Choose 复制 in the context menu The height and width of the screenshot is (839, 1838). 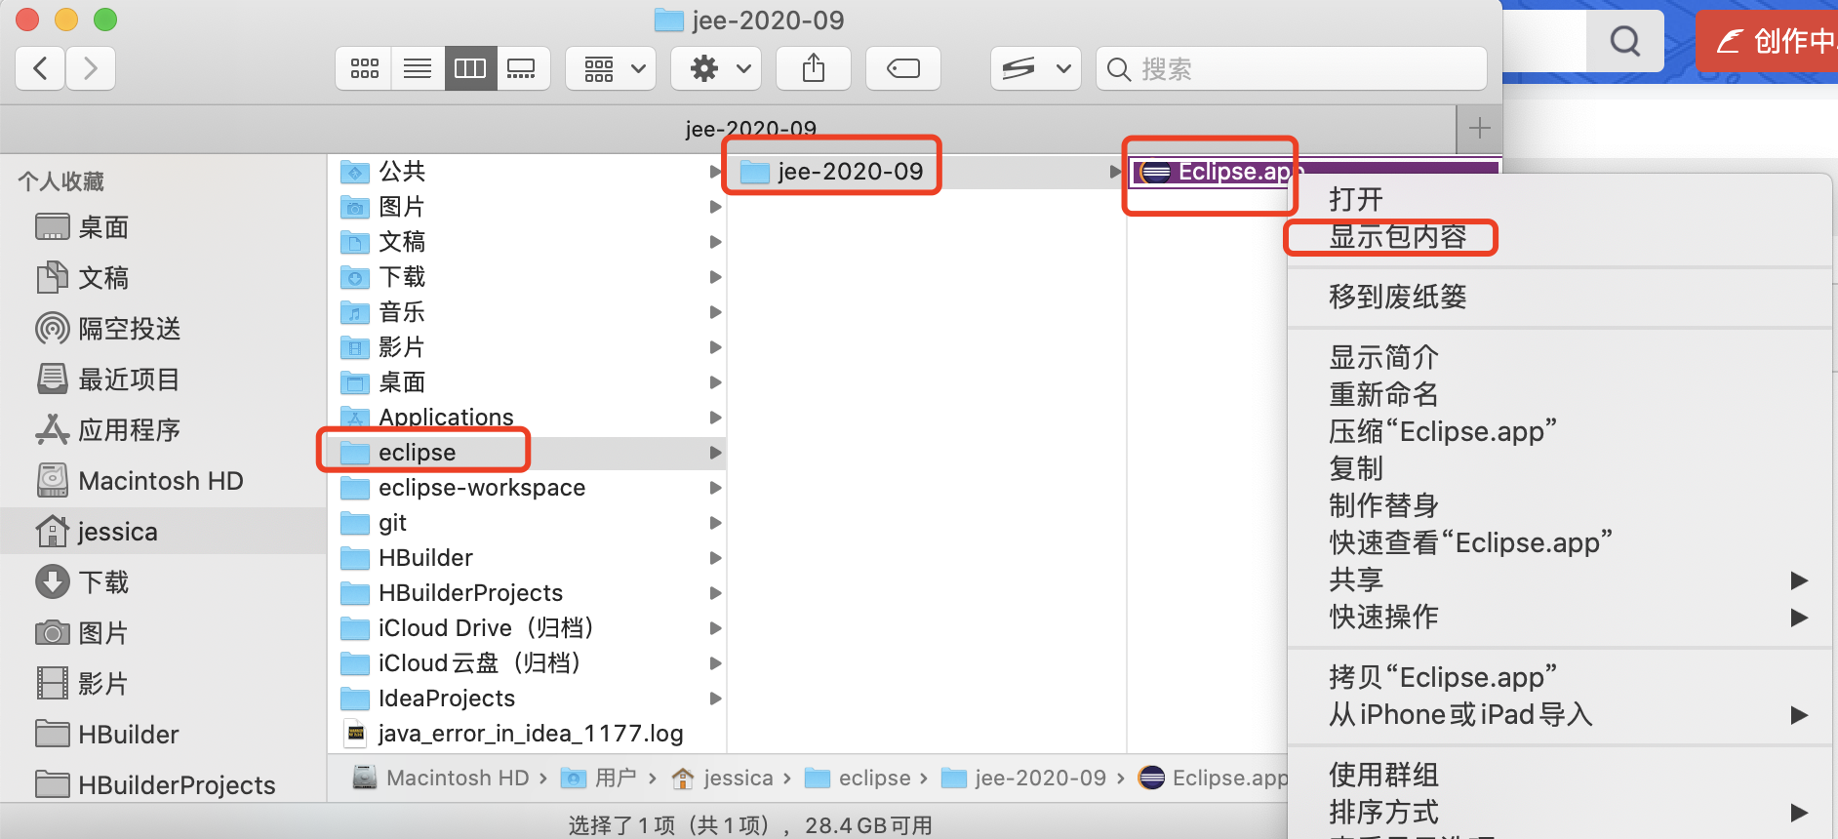pos(1559,469)
